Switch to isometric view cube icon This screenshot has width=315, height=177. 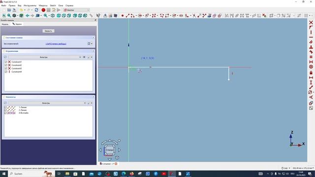click(53, 15)
